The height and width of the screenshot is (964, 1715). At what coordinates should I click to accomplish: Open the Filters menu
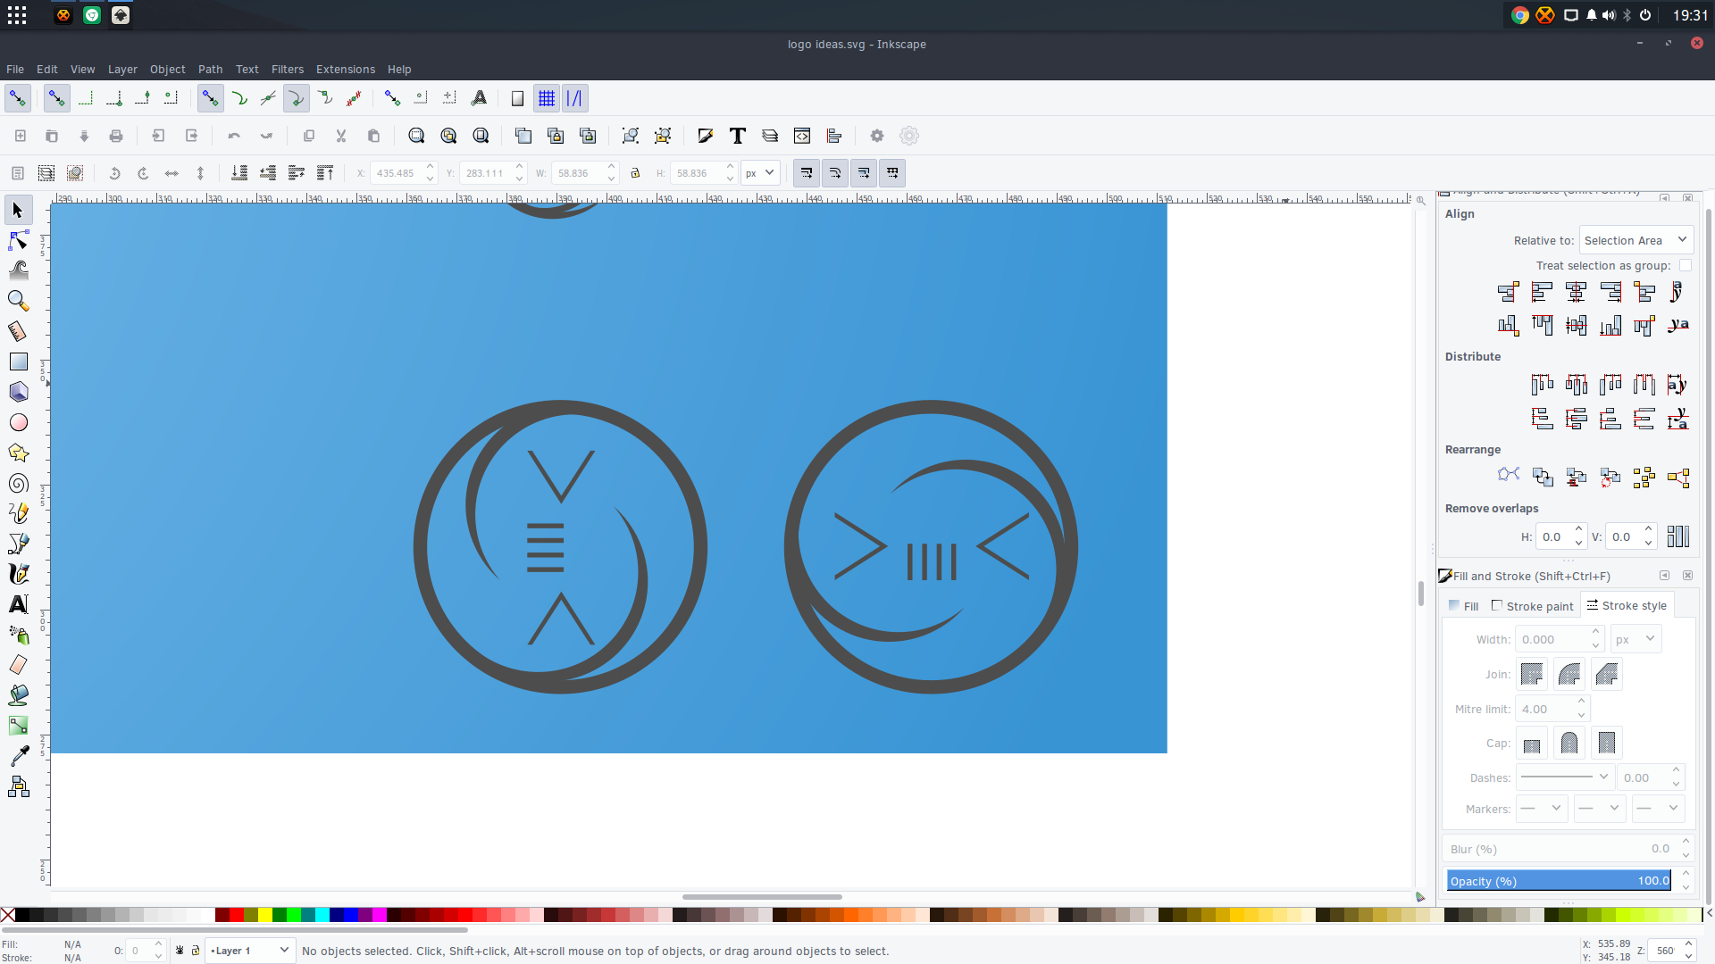[x=288, y=69]
